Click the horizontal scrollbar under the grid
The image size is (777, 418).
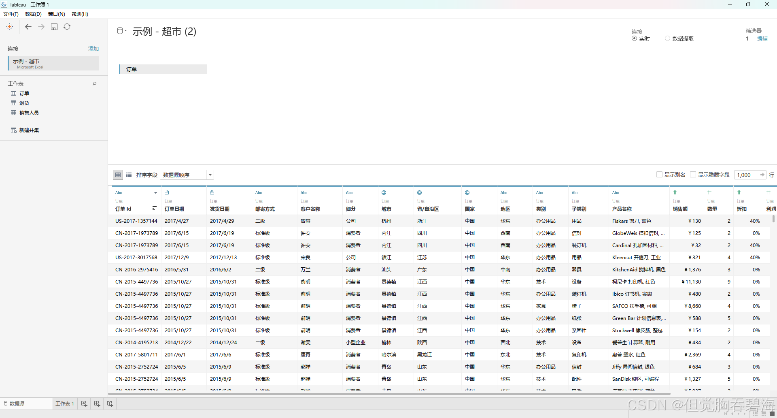389,394
